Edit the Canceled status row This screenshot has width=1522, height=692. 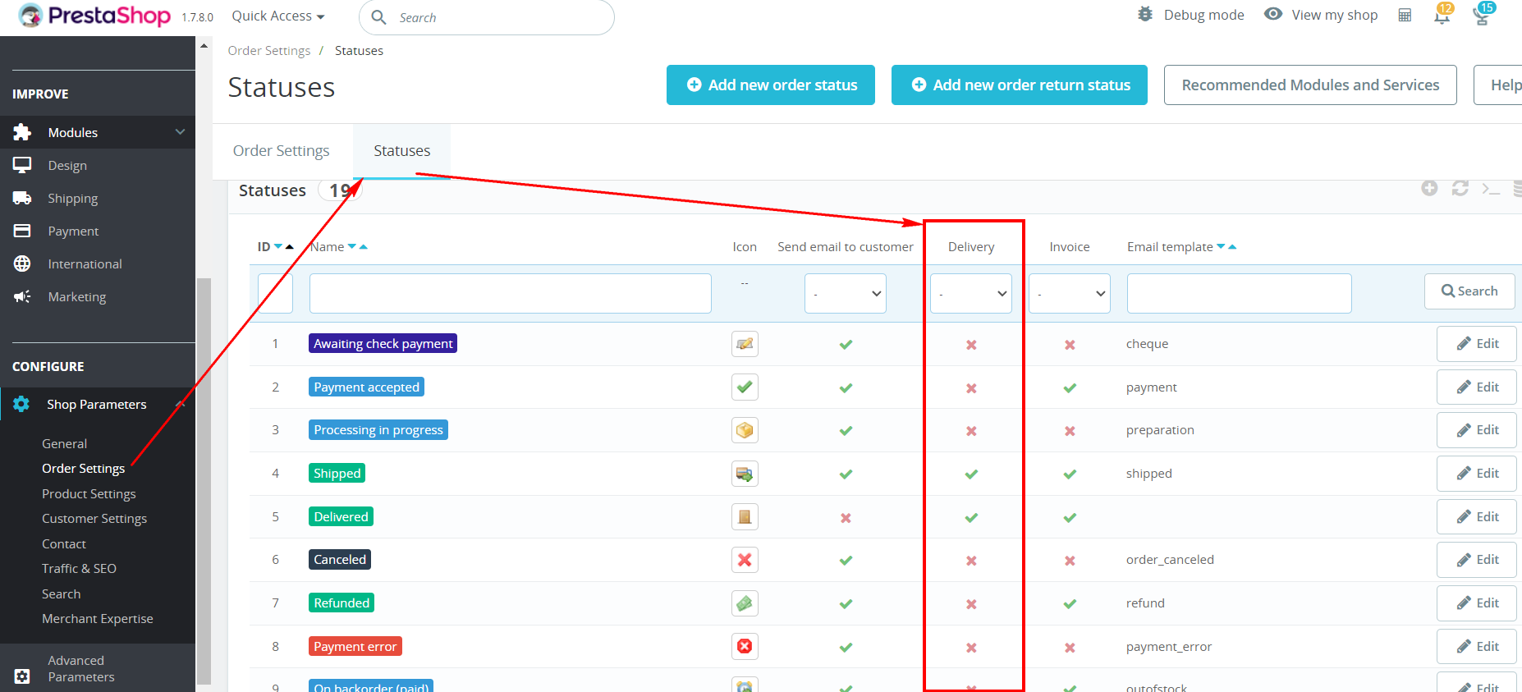tap(1477, 560)
